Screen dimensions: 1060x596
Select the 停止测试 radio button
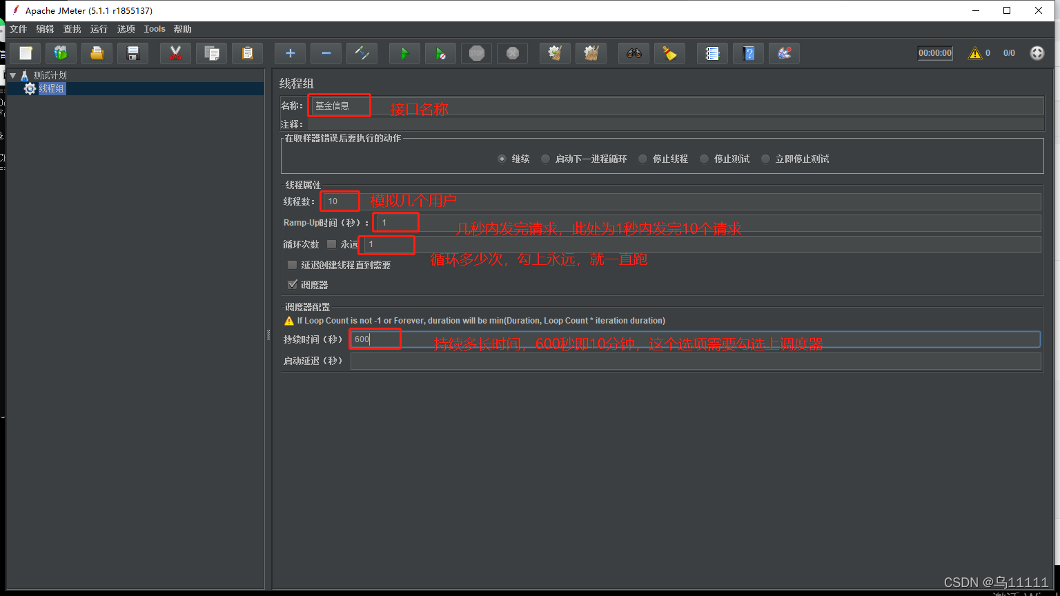coord(704,159)
